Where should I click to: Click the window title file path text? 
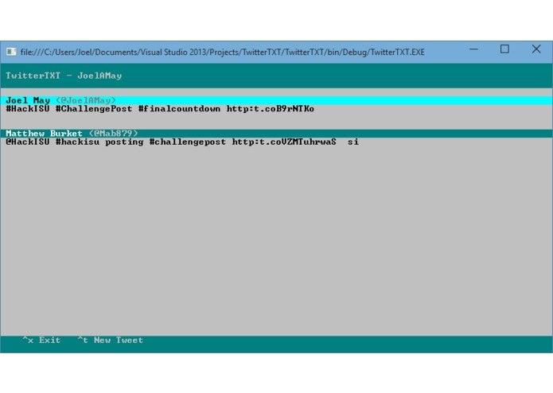(x=223, y=53)
